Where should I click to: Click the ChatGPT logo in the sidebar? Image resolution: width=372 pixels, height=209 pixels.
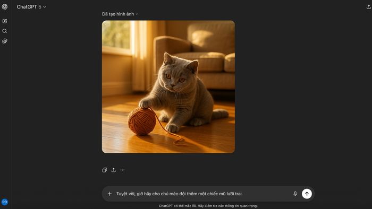(x=4, y=6)
